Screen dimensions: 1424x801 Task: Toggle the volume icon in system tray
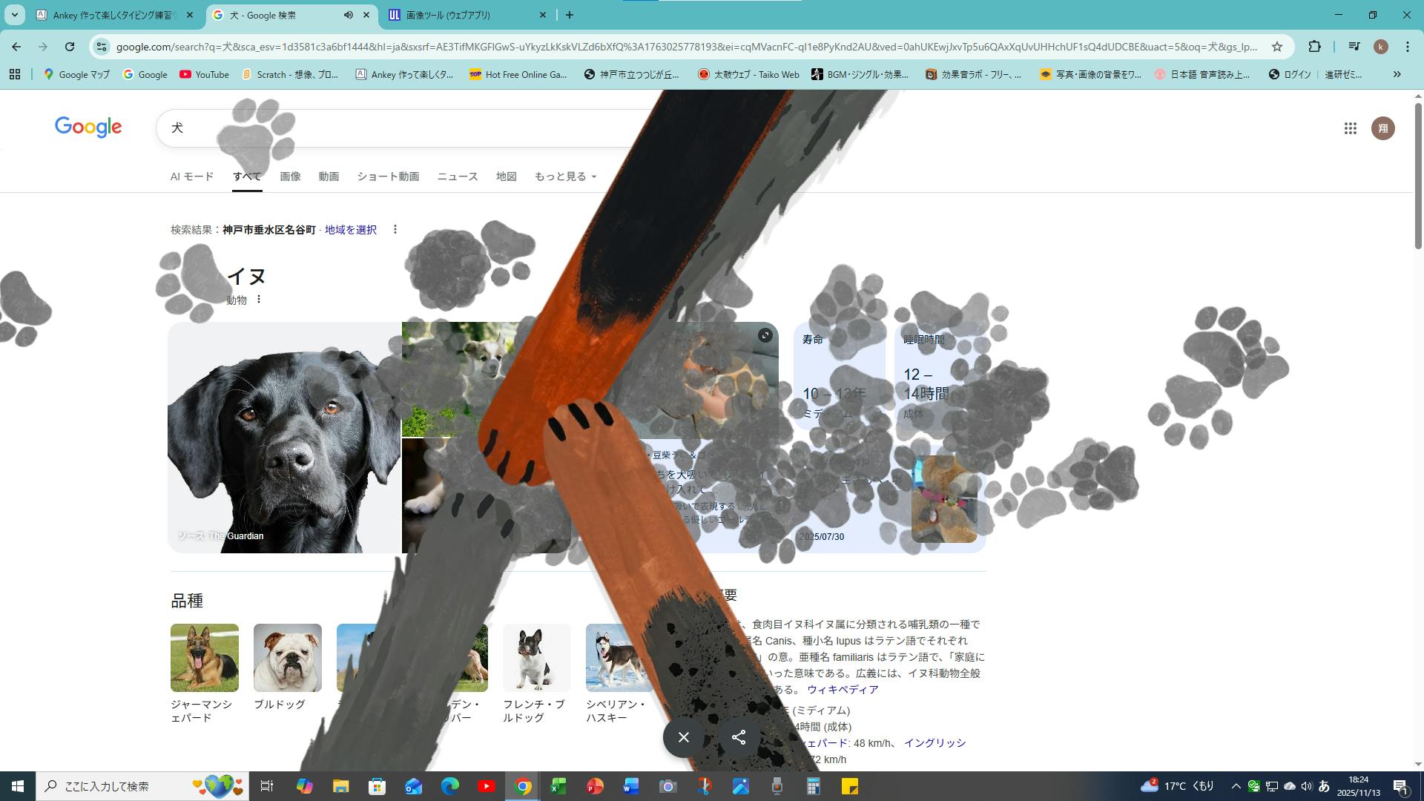(1306, 786)
